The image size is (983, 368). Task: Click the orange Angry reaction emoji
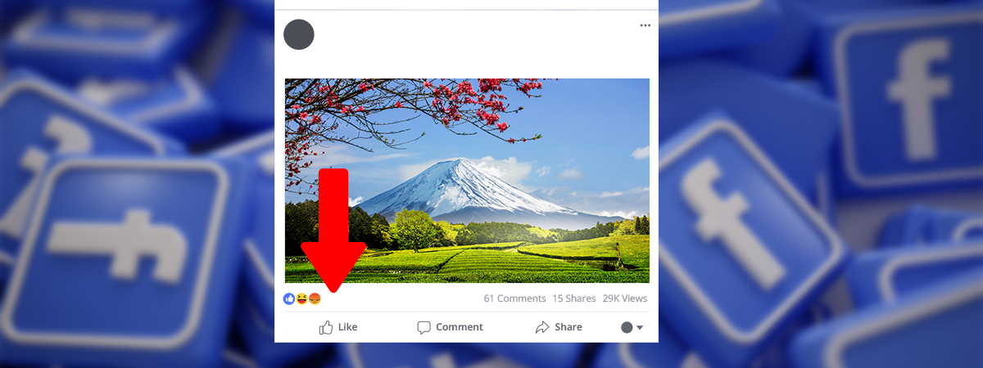(x=314, y=298)
